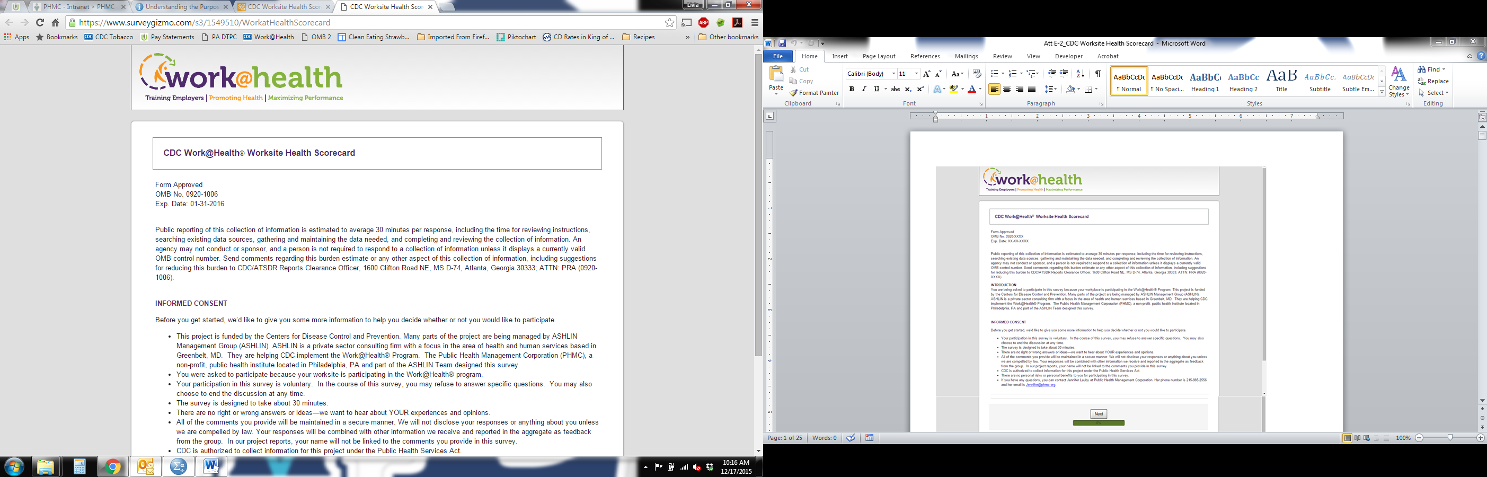Save the document from Quick Access Toolbar
This screenshot has height=477, width=1487.
[x=782, y=43]
